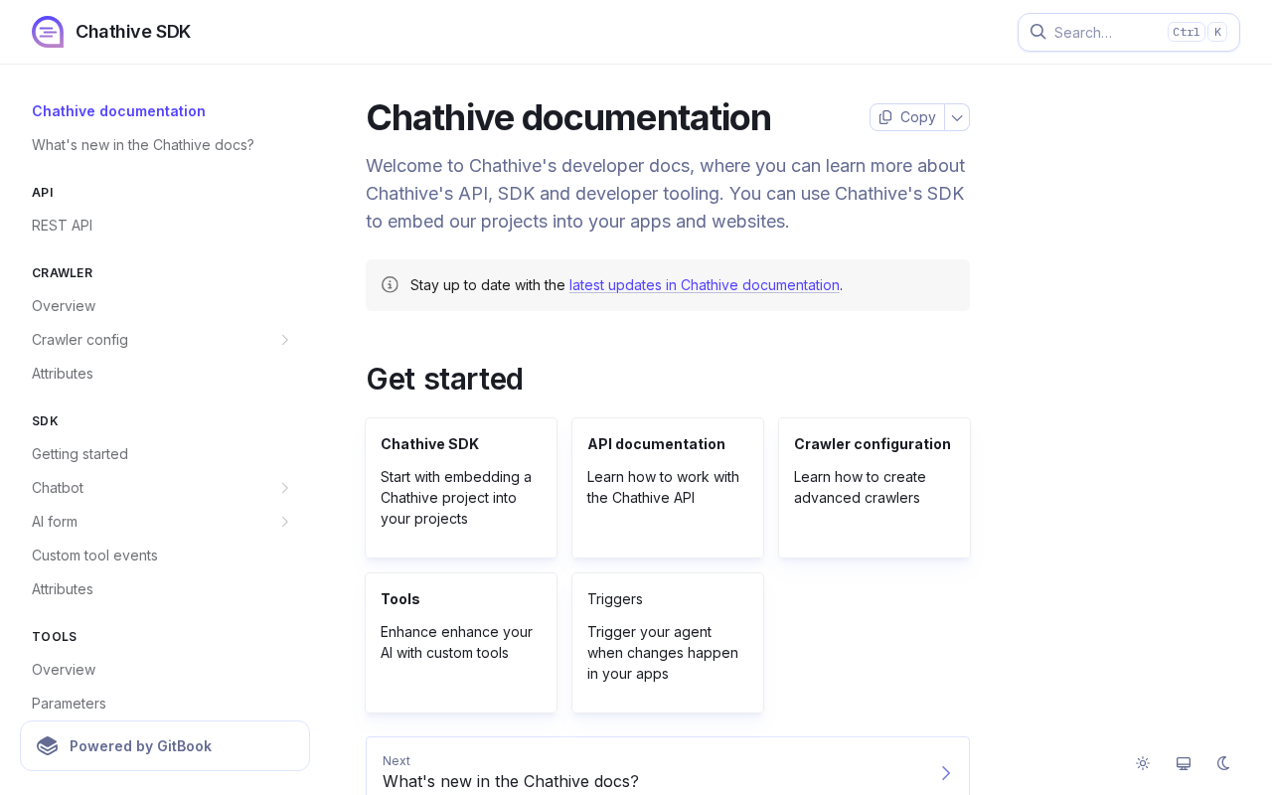The image size is (1272, 795).
Task: Click the Ctrl key hint in search
Action: pos(1187,32)
